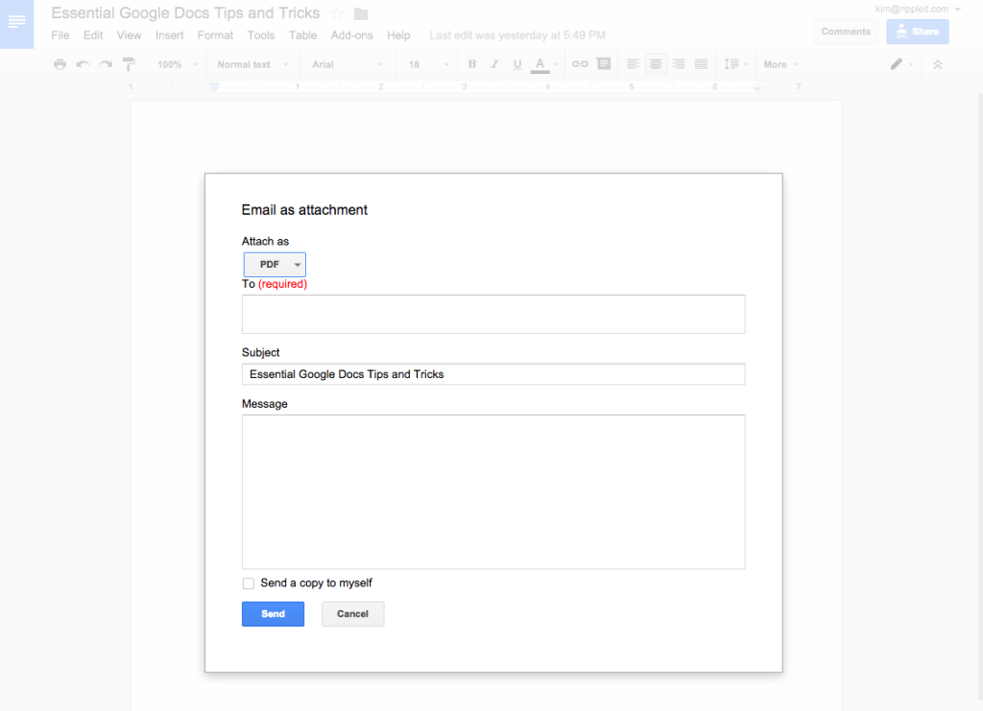This screenshot has height=711, width=983.
Task: Cancel the email as attachment dialog
Action: pos(352,613)
